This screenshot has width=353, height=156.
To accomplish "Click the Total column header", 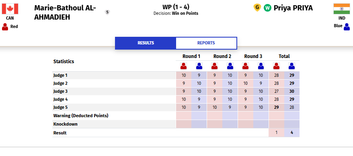I will (x=284, y=56).
